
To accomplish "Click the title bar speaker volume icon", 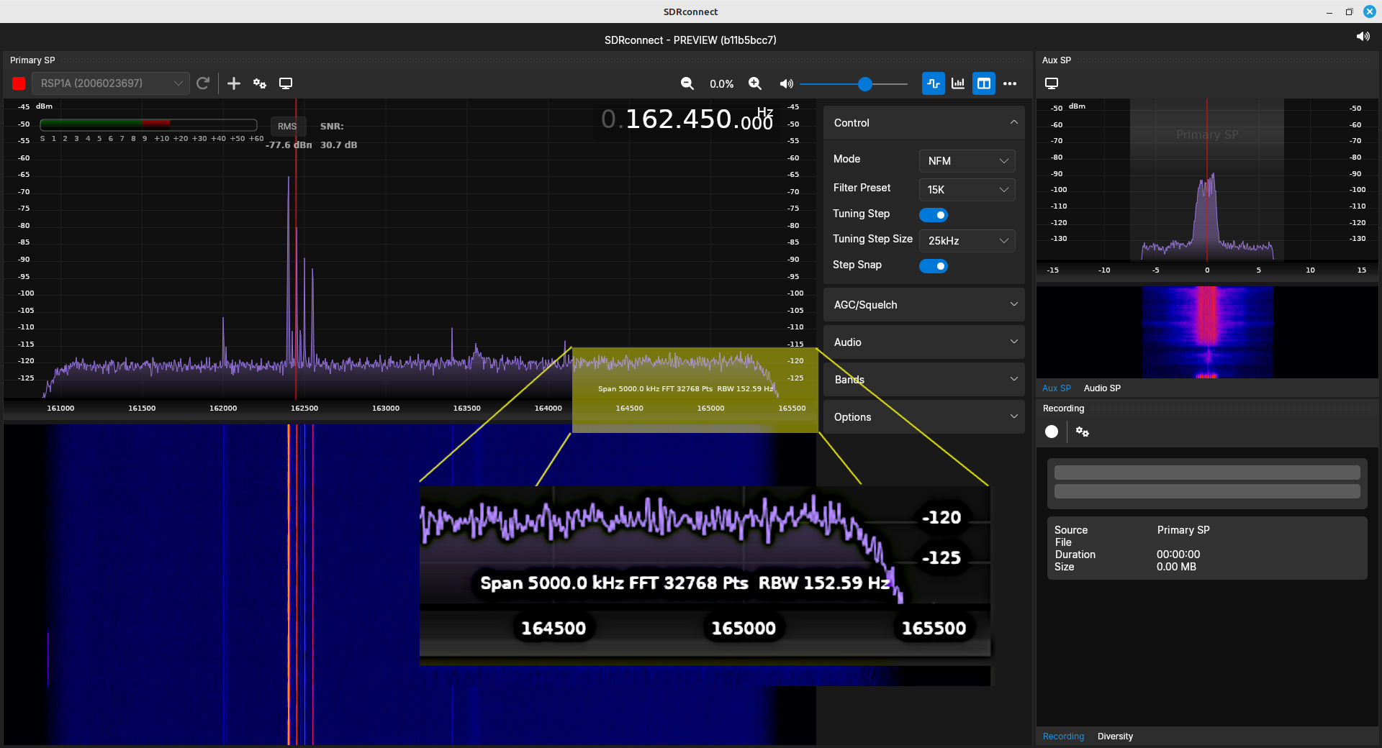I will point(1363,36).
